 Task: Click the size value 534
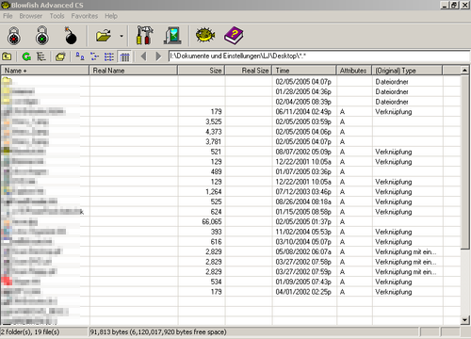tap(216, 282)
